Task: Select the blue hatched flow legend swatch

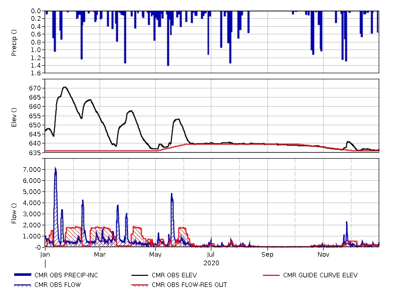Action: click(x=23, y=285)
